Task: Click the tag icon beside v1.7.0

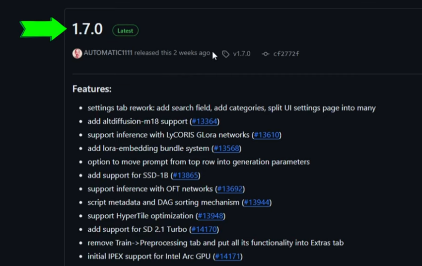Action: 225,54
